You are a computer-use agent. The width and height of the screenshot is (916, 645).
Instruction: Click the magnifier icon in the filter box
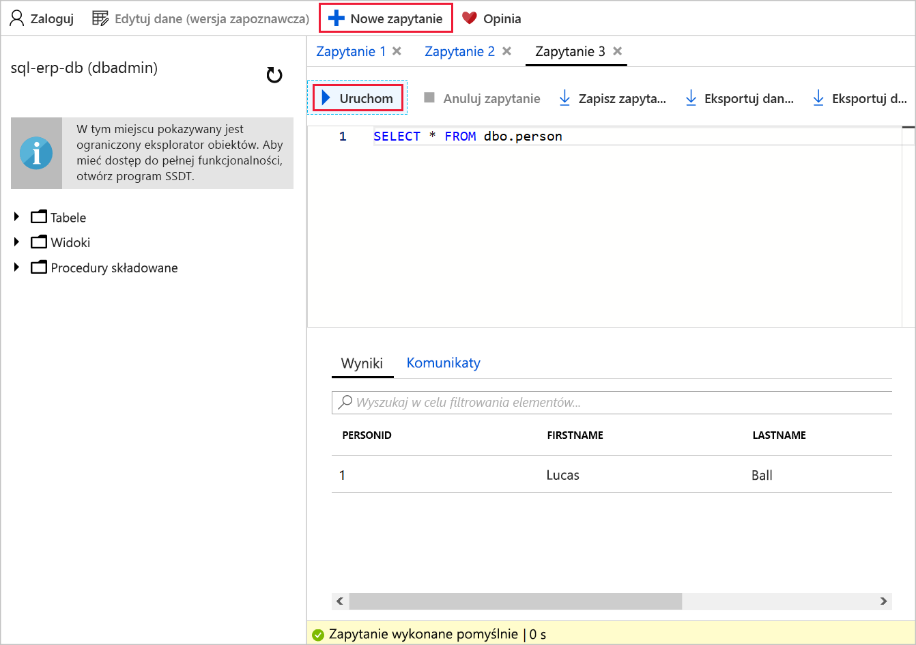tap(345, 401)
